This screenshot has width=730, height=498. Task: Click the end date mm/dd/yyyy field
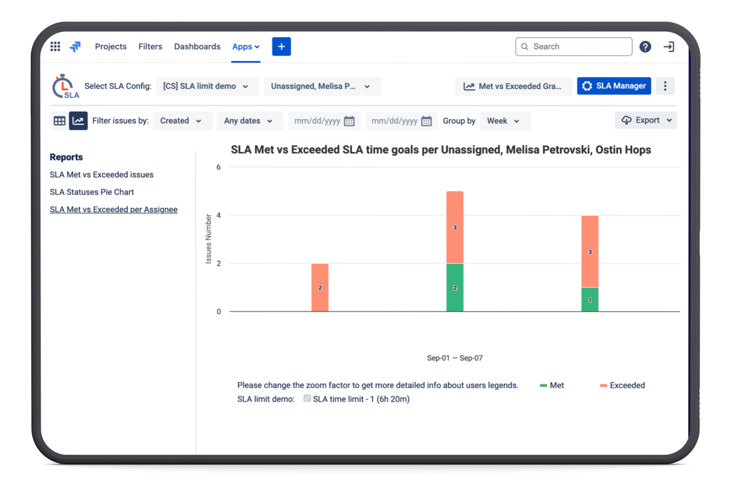401,121
